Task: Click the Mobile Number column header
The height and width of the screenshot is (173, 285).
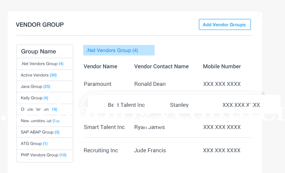Action: [x=222, y=67]
